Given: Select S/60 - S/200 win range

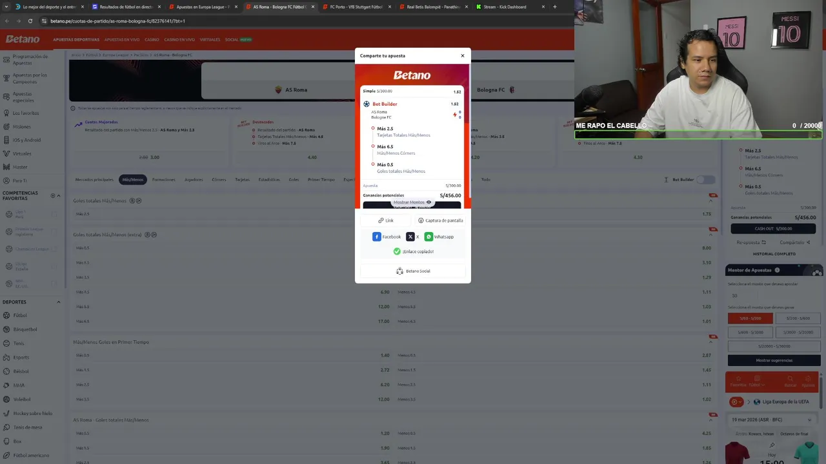Looking at the screenshot, I should coord(750,318).
